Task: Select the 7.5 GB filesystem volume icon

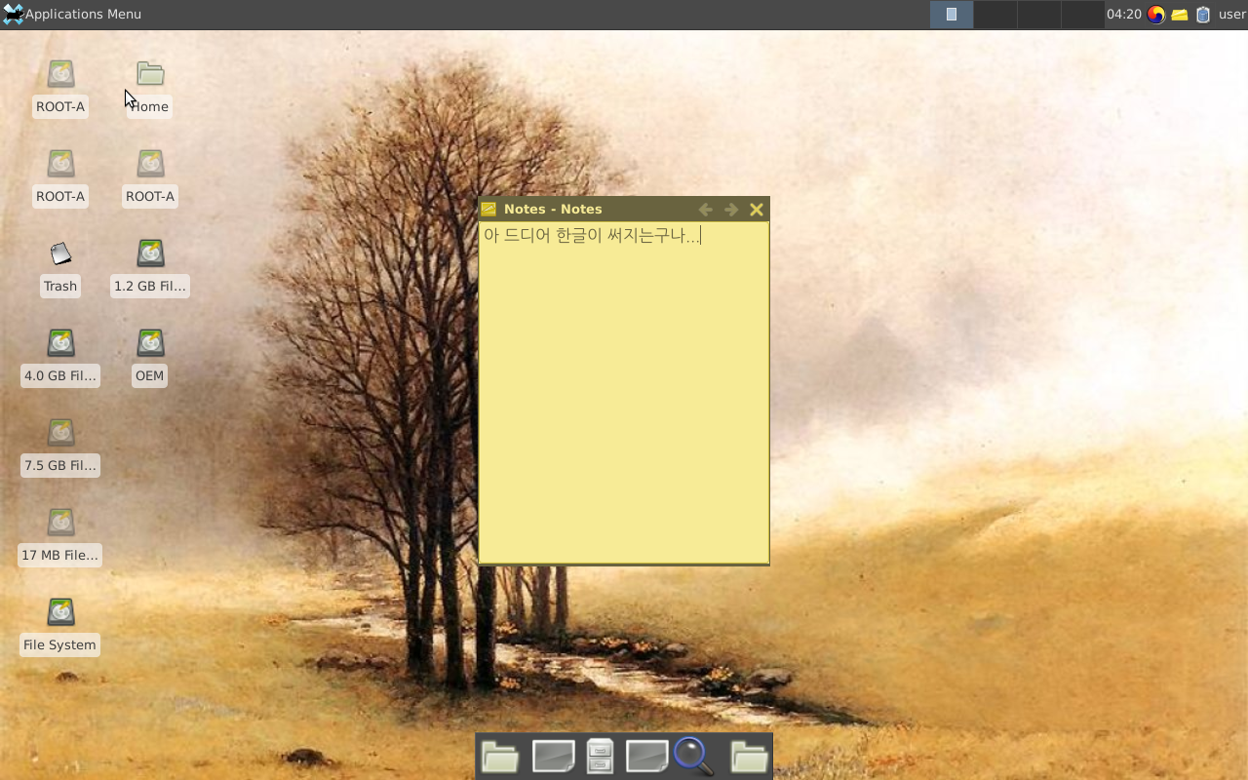Action: click(60, 433)
